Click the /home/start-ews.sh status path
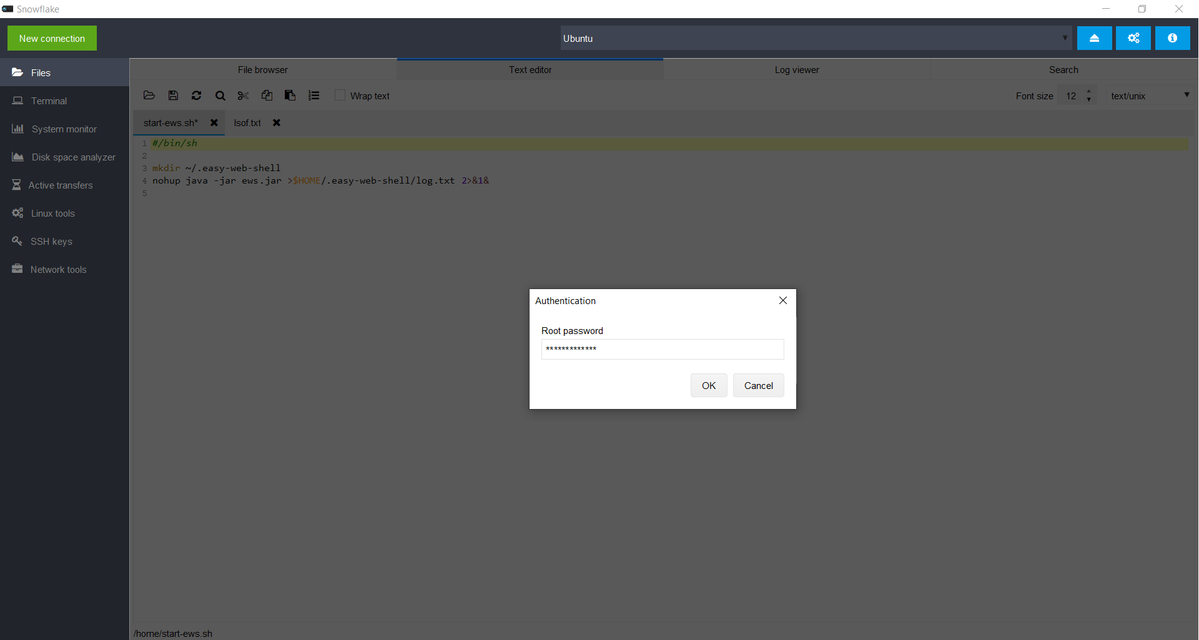 pos(173,633)
